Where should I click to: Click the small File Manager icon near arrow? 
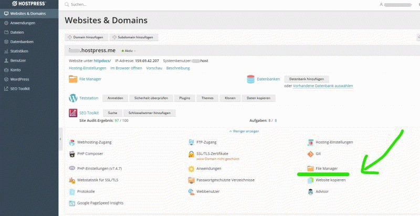point(310,169)
